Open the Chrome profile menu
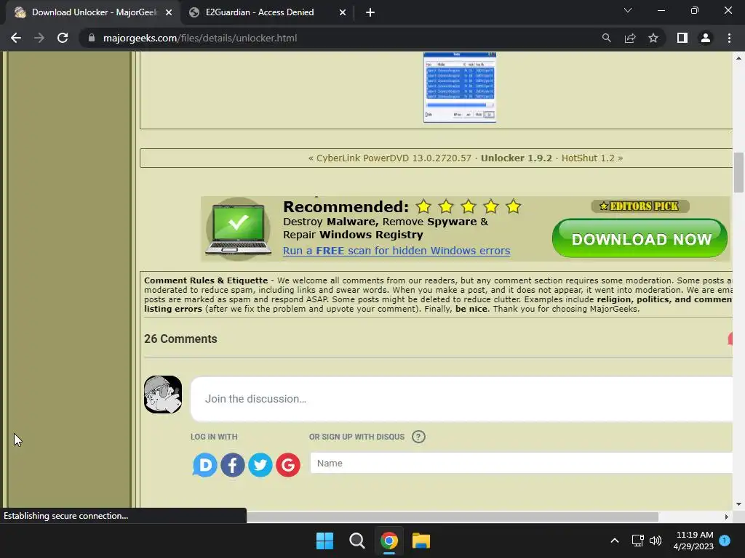This screenshot has width=745, height=558. (706, 38)
